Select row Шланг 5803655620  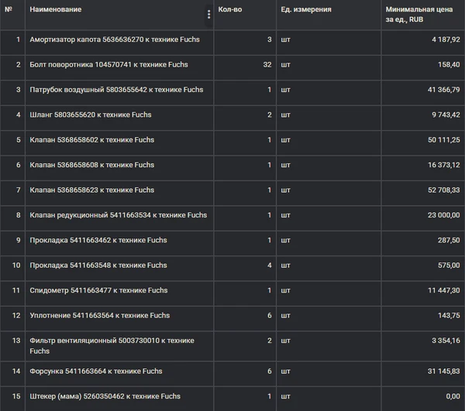pyautogui.click(x=232, y=118)
